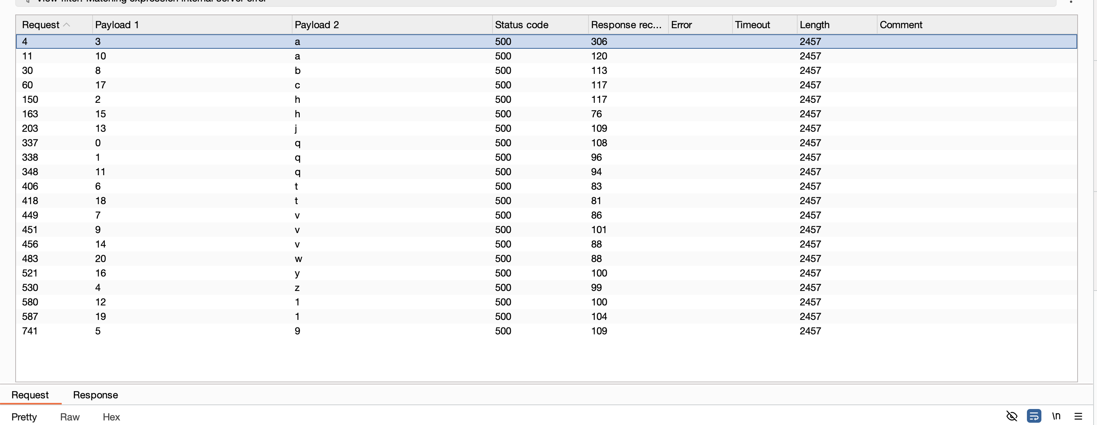Select the row for request 338
The width and height of the screenshot is (1097, 425).
(546, 157)
